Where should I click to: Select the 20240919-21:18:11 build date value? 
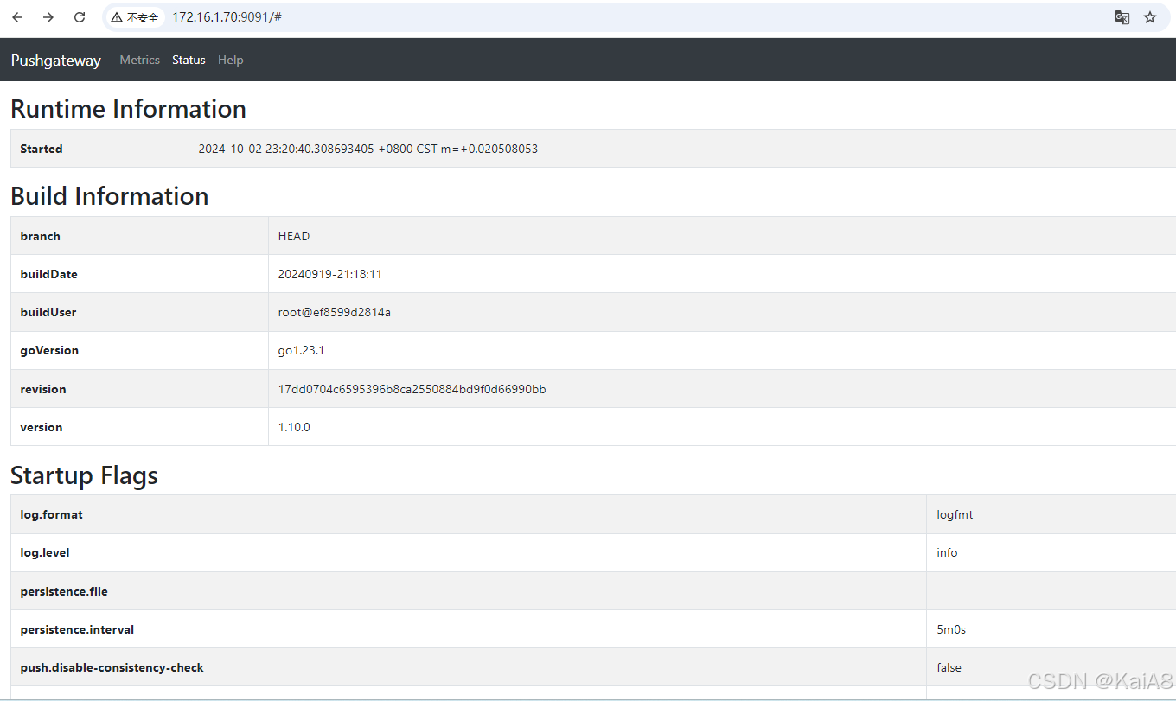coord(330,274)
